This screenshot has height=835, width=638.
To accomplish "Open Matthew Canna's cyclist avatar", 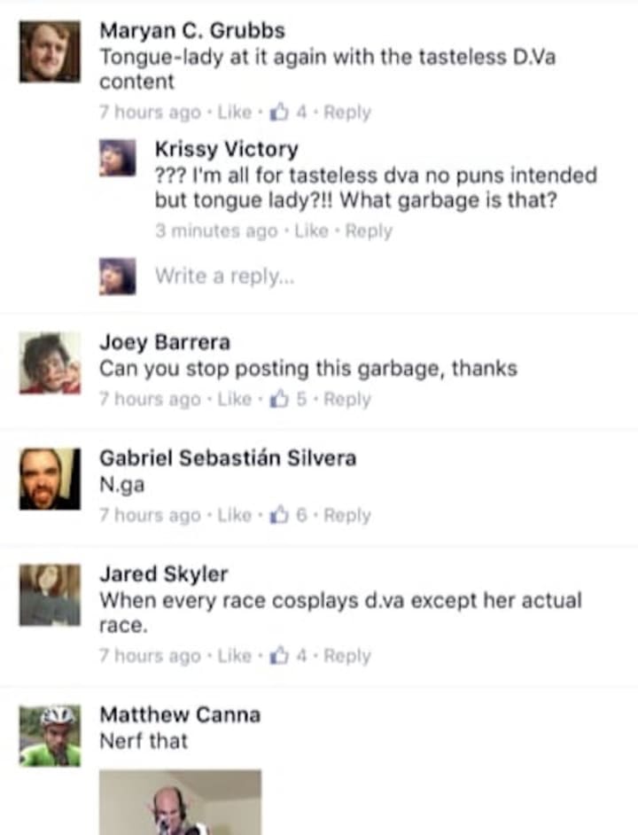I will pyautogui.click(x=50, y=736).
